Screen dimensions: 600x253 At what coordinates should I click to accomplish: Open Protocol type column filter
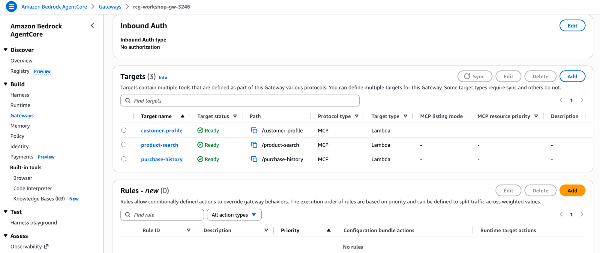click(357, 116)
